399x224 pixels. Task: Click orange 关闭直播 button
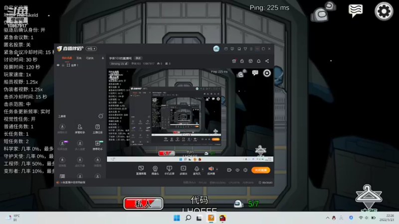point(261,170)
